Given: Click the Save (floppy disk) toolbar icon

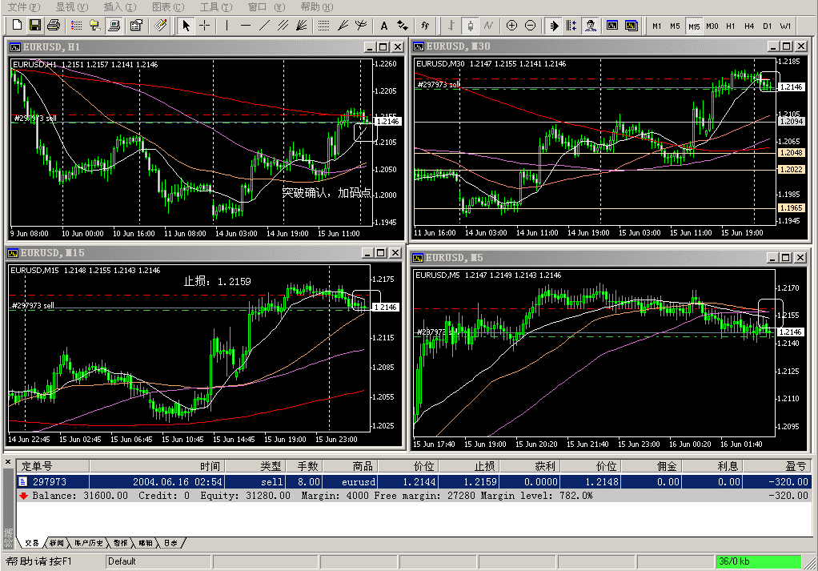Looking at the screenshot, I should [34, 26].
